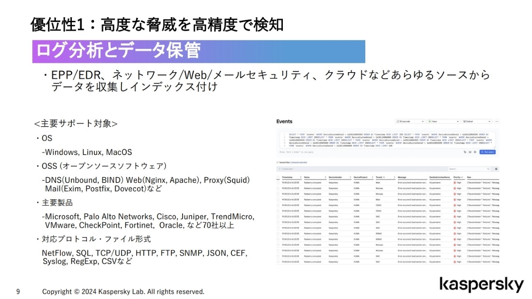
Task: Toggle sort arrows on the DeviceProduct column
Action: 372,177
